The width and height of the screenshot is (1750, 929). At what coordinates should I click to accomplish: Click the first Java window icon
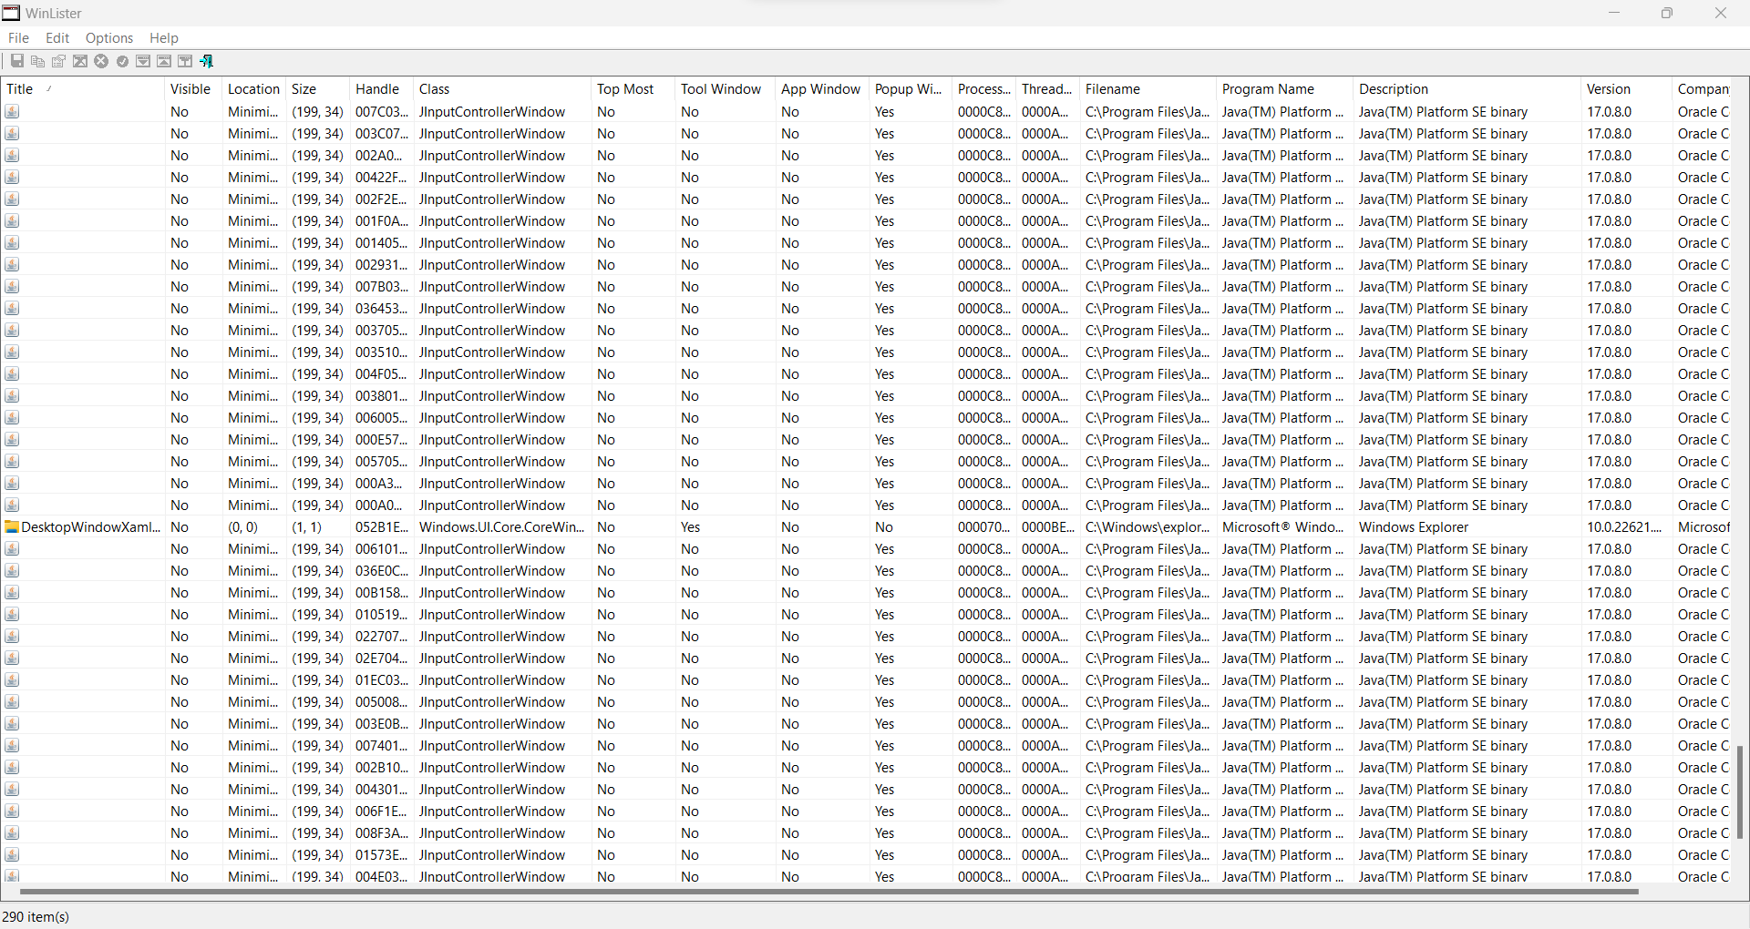point(12,111)
